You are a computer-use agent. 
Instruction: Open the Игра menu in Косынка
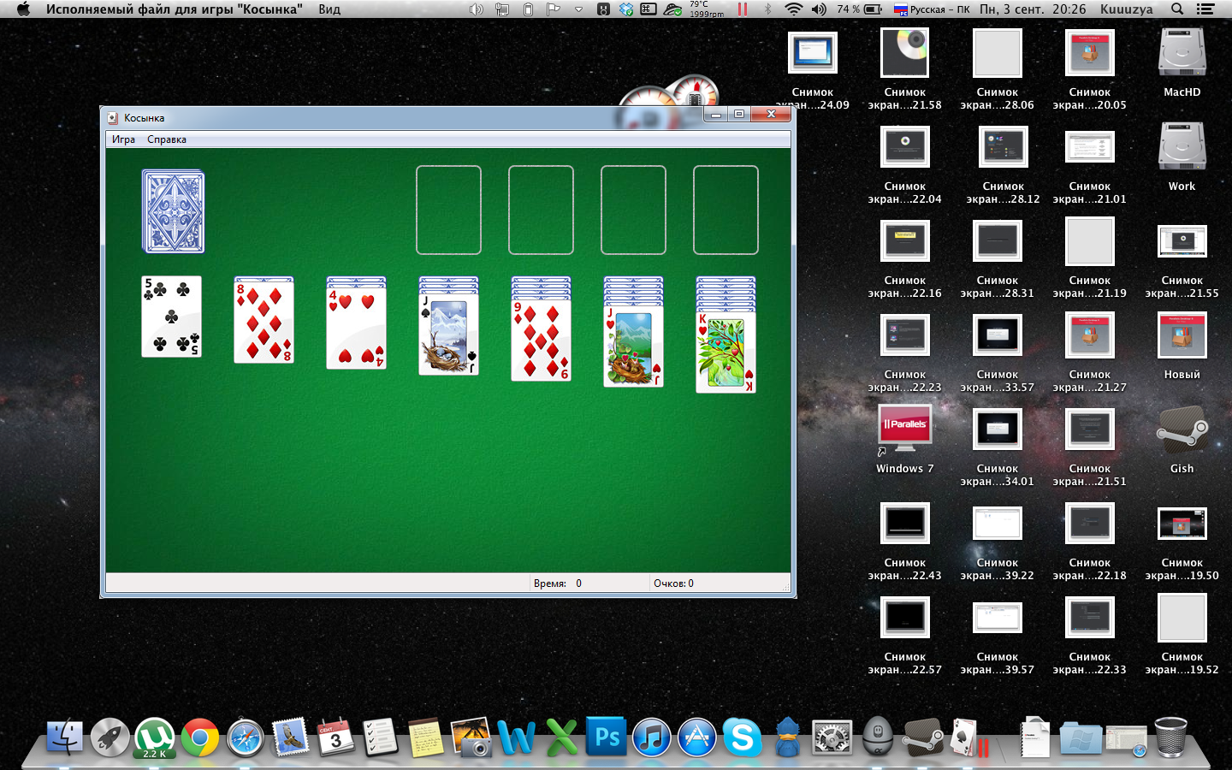pos(123,139)
